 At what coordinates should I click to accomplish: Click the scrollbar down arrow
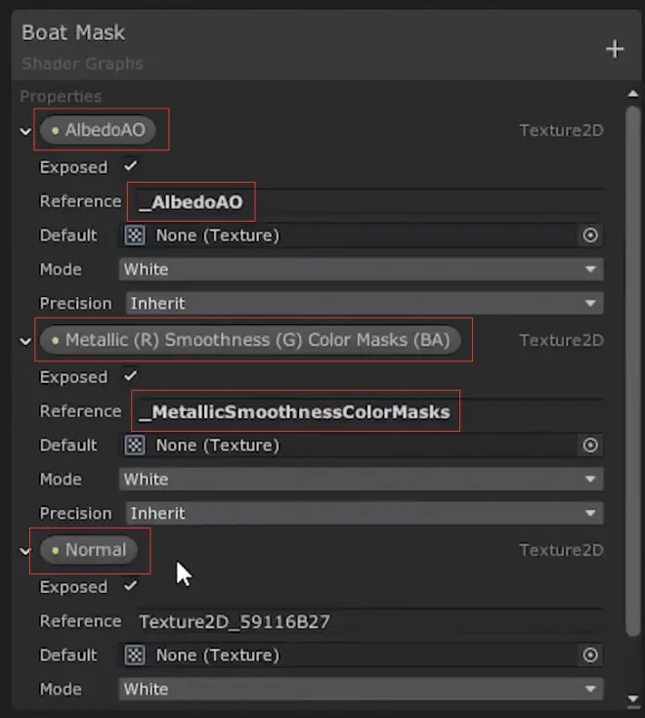click(633, 698)
